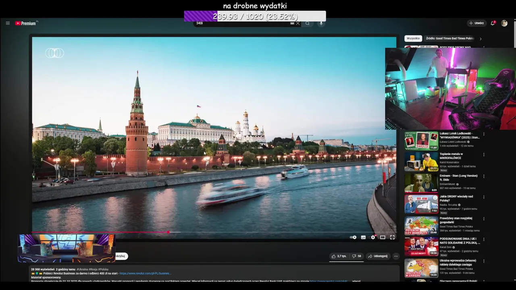Screen dimensions: 516x290
Task: Select the Wszystkie filter chip
Action: point(413,38)
